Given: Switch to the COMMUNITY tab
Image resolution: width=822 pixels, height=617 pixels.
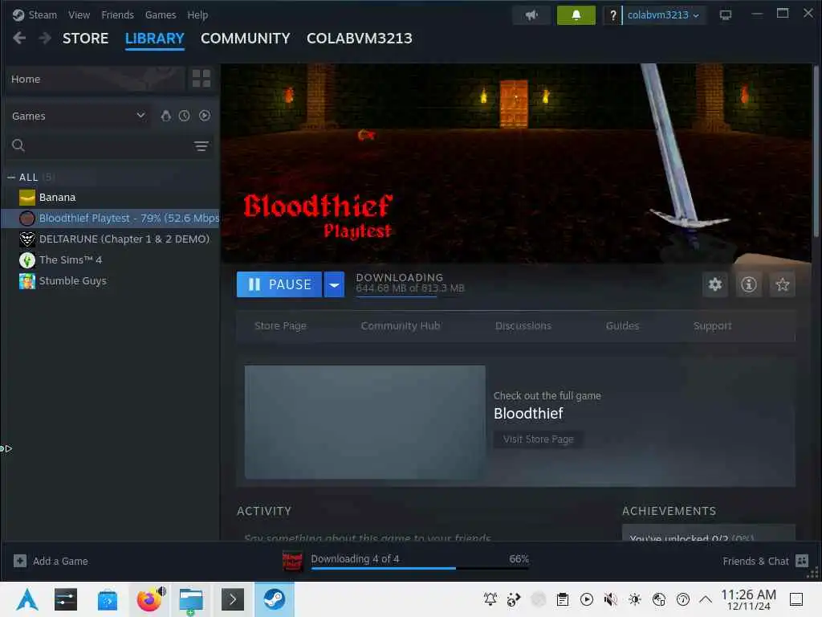Looking at the screenshot, I should (246, 39).
